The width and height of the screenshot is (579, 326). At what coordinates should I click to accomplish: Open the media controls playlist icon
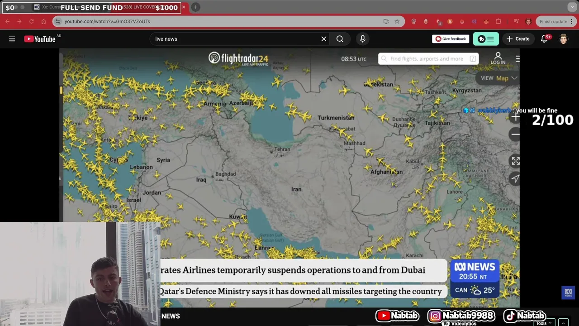point(516,21)
